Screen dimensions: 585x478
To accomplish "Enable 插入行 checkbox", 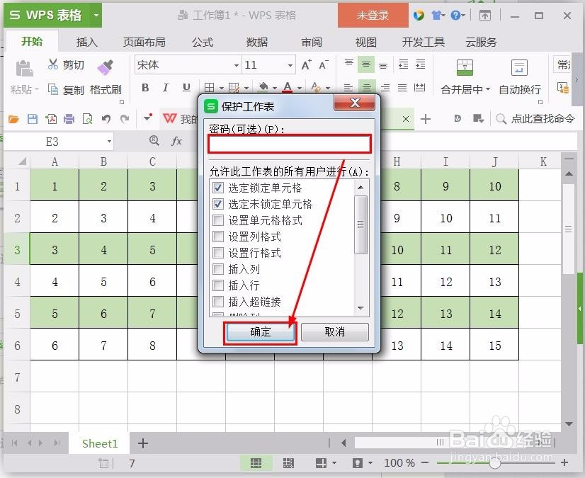I will click(218, 285).
